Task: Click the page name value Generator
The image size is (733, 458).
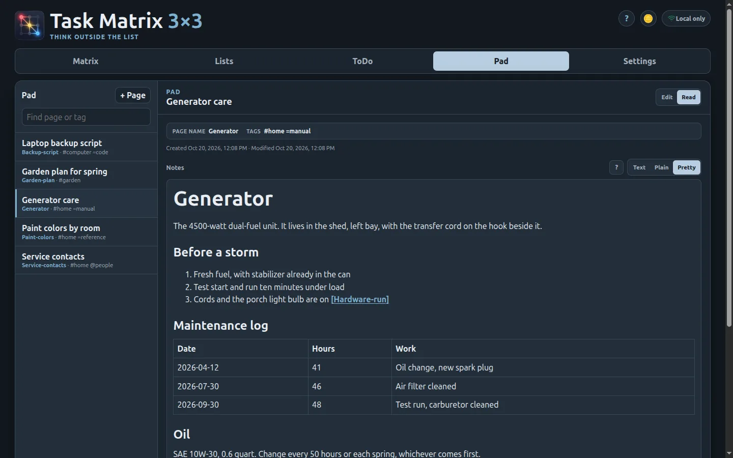Action: coord(223,131)
